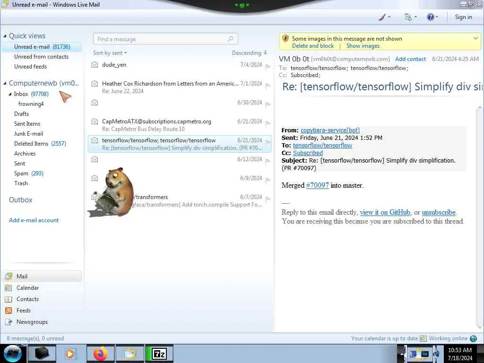Viewport: 484px width, 363px height.
Task: Open media player from the taskbar
Action: click(70, 354)
